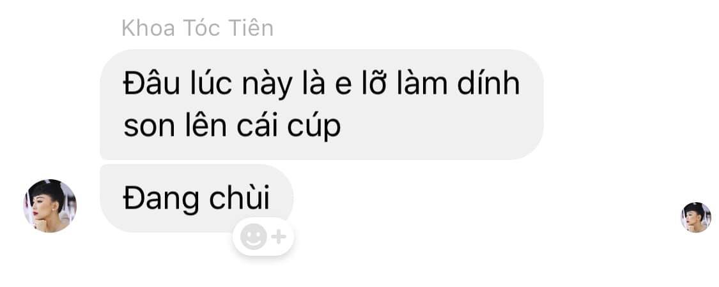Tap the smiley face in the reaction pill
719x287 pixels.
pos(254,237)
